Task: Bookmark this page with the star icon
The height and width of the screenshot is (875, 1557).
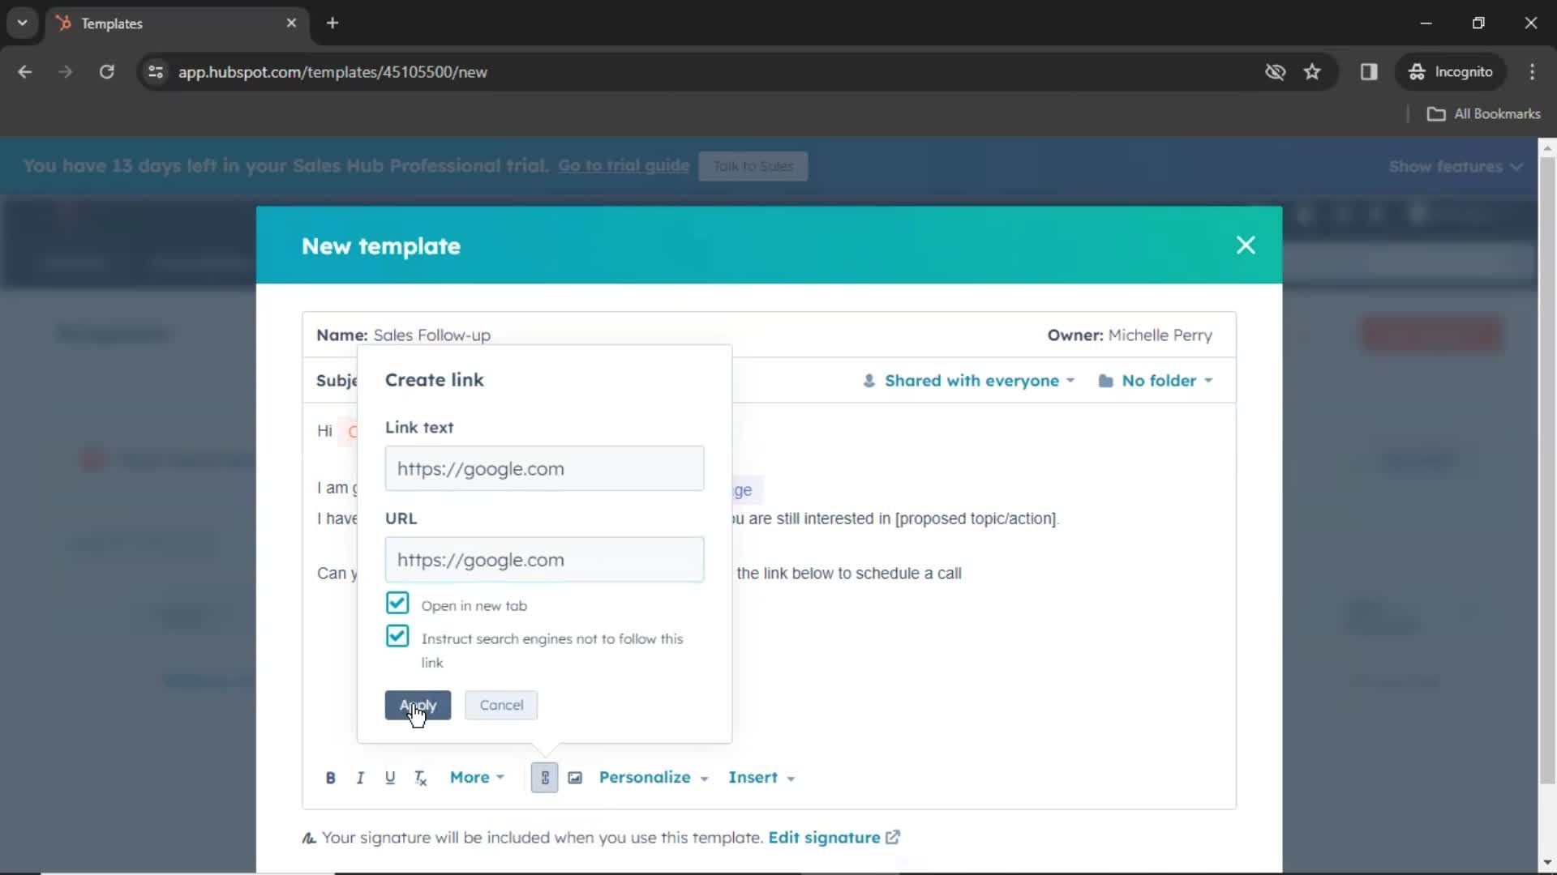Action: click(1312, 72)
